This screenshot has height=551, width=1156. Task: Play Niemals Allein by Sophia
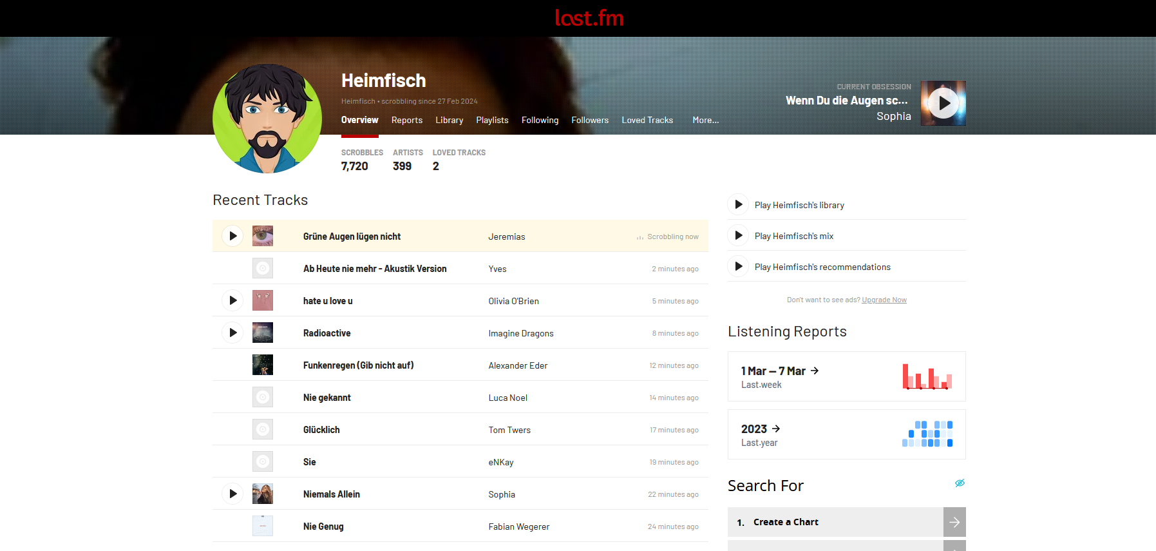tap(232, 494)
